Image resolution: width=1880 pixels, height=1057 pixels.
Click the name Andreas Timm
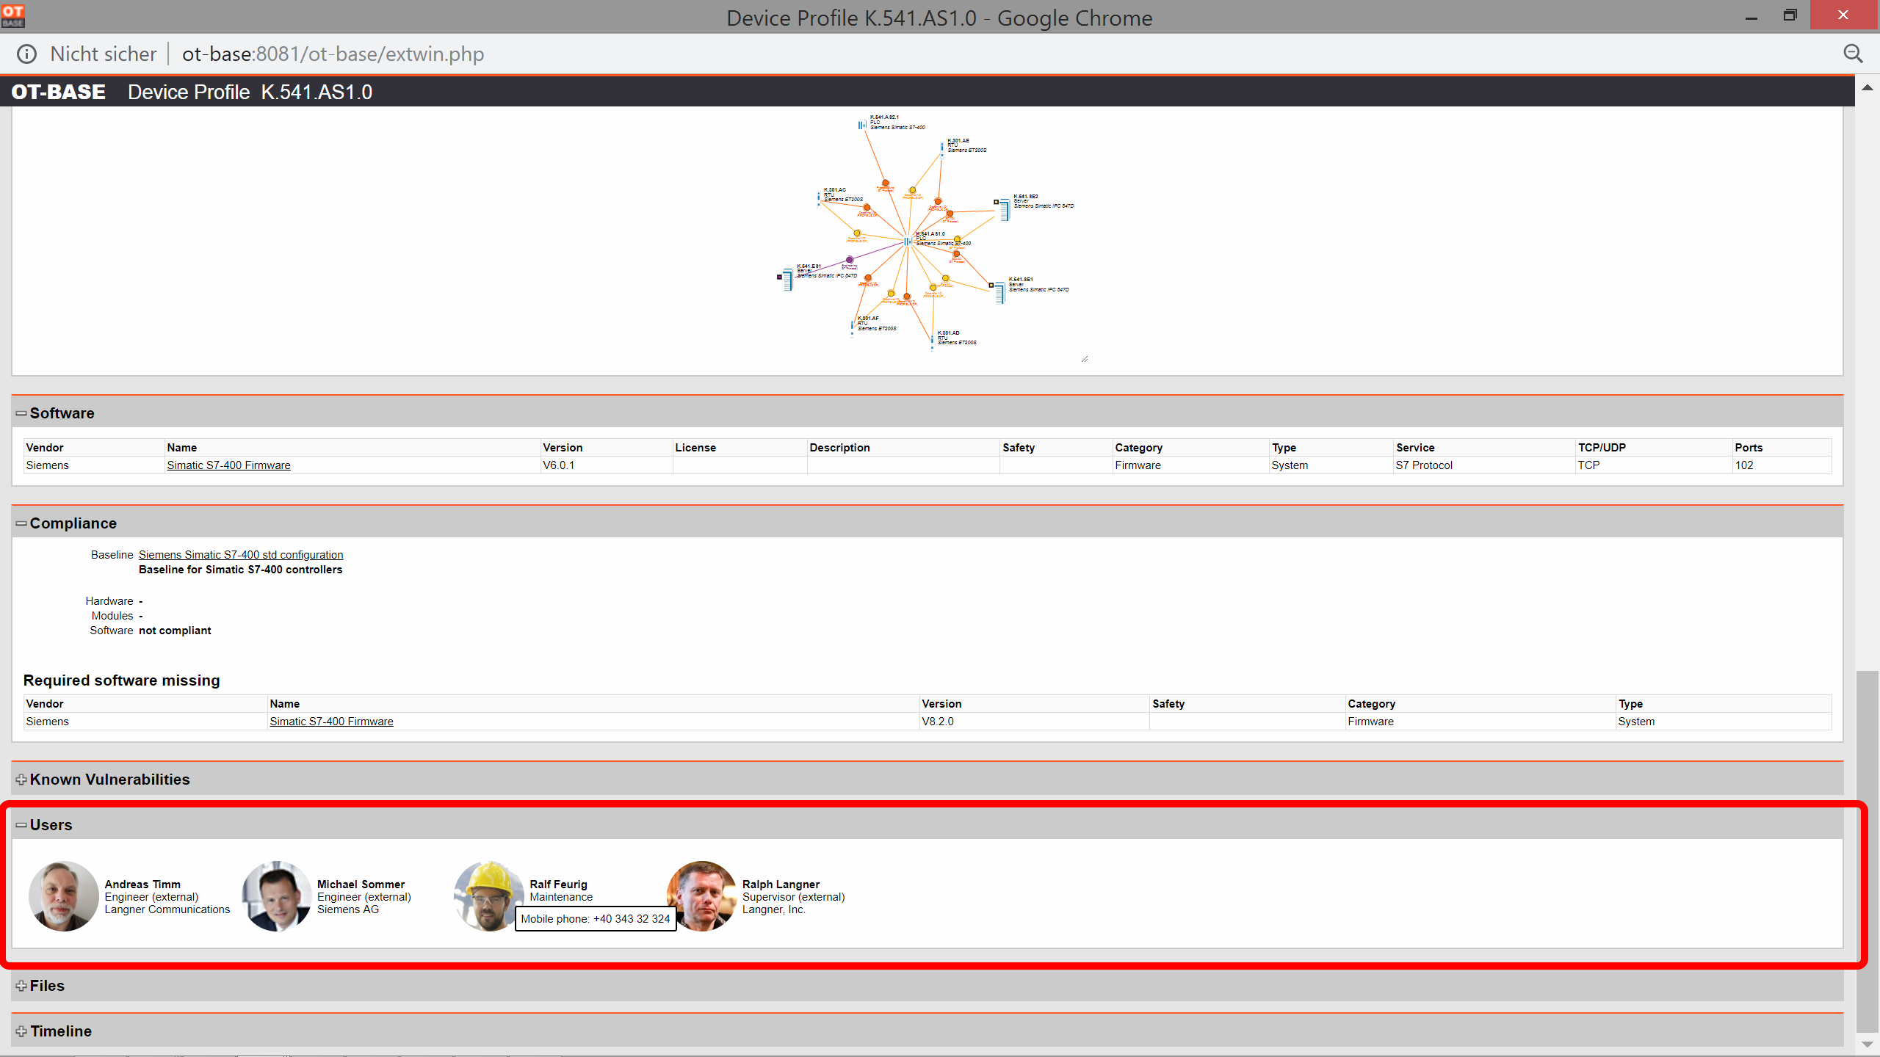[x=142, y=885]
